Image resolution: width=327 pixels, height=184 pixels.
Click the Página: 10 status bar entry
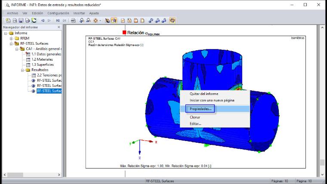[x=304, y=181]
